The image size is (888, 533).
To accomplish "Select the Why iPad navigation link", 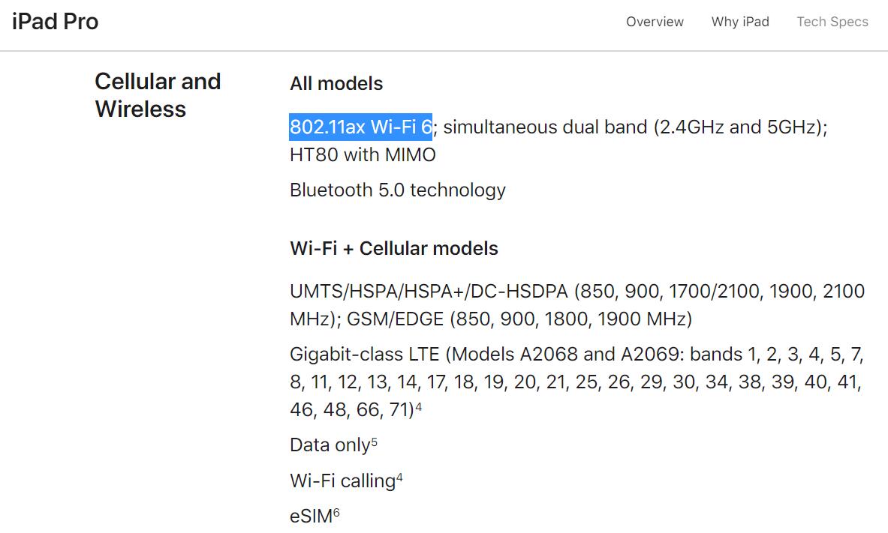I will coord(740,22).
